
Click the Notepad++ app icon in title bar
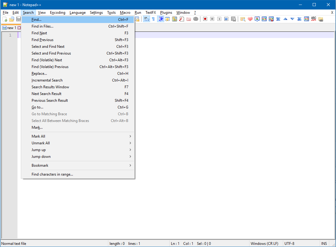(5, 5)
